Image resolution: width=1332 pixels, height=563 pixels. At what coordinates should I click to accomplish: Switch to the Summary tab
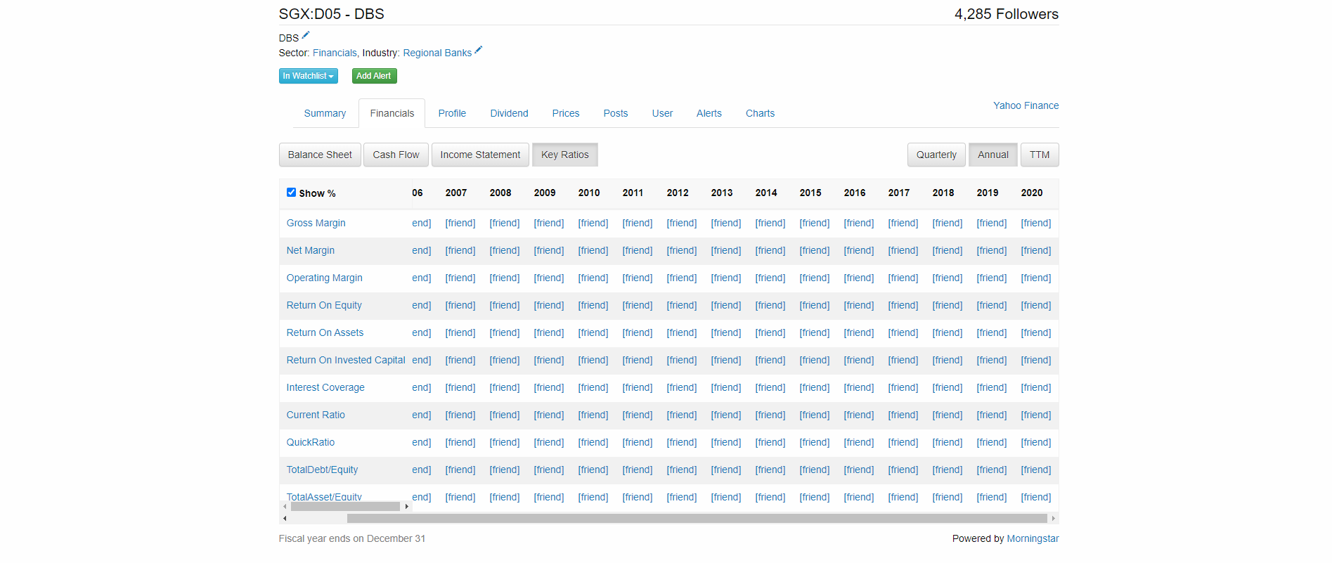[x=325, y=113]
